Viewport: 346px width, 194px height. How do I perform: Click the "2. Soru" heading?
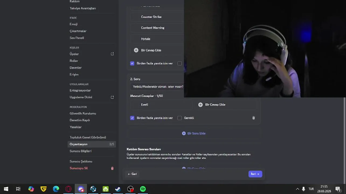tap(135, 79)
